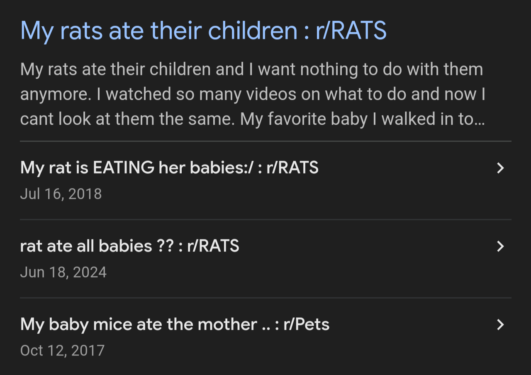Click 'r/RATS' in the blue headline
Viewport: 531px width, 375px height.
(x=351, y=31)
